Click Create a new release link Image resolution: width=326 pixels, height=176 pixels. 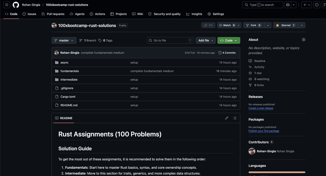tap(261, 108)
